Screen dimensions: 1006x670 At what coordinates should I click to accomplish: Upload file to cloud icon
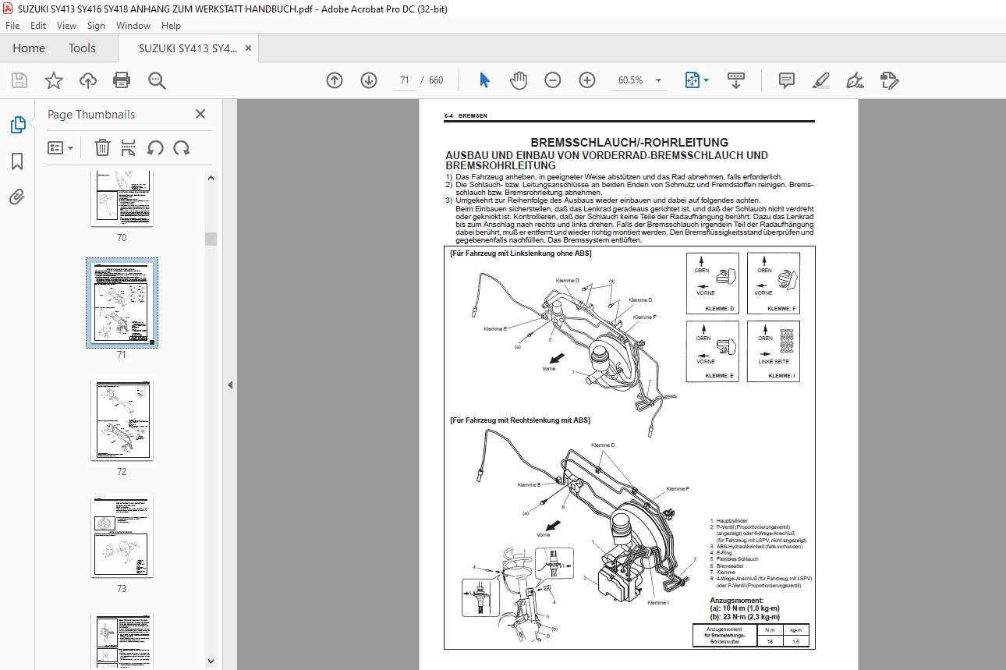click(x=88, y=80)
